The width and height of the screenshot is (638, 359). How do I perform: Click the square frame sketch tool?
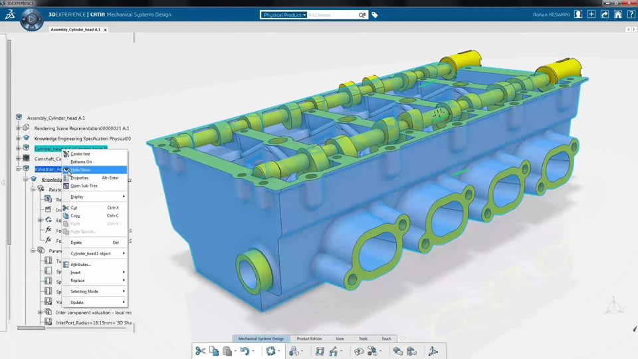[320, 351]
